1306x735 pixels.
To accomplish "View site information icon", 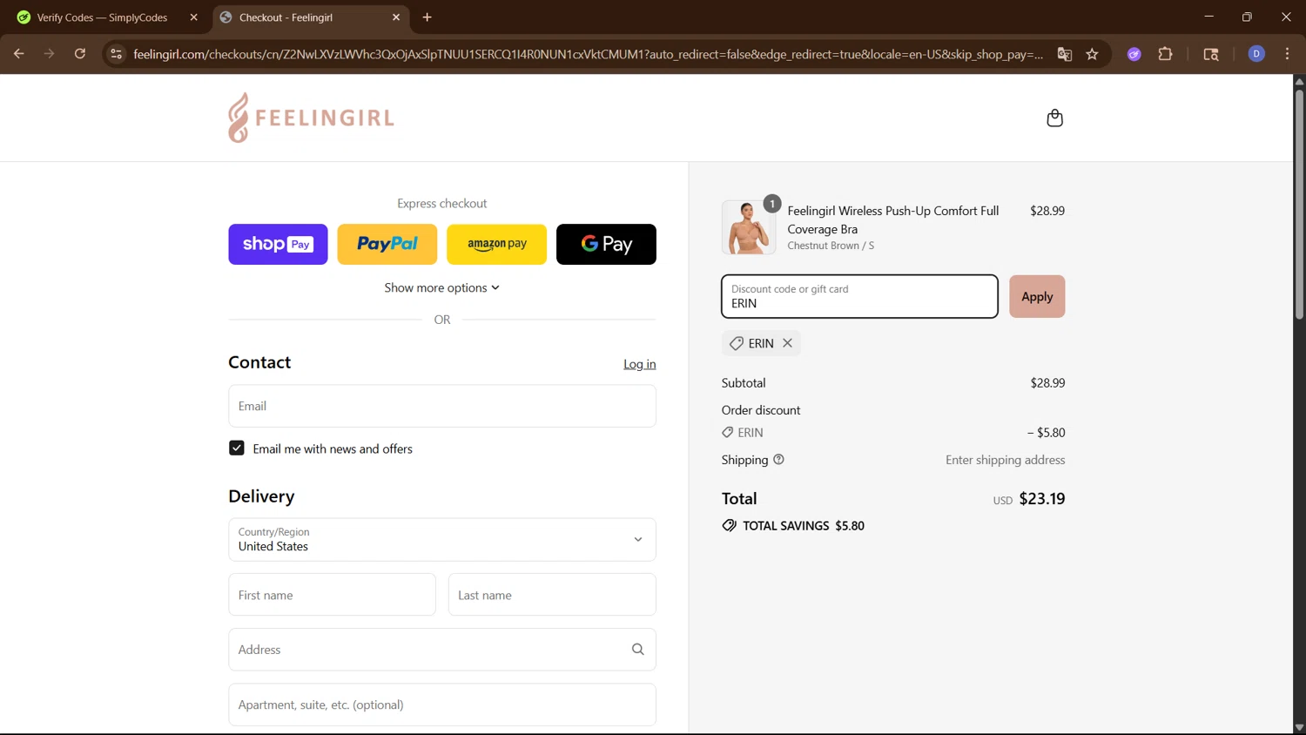I will point(116,54).
